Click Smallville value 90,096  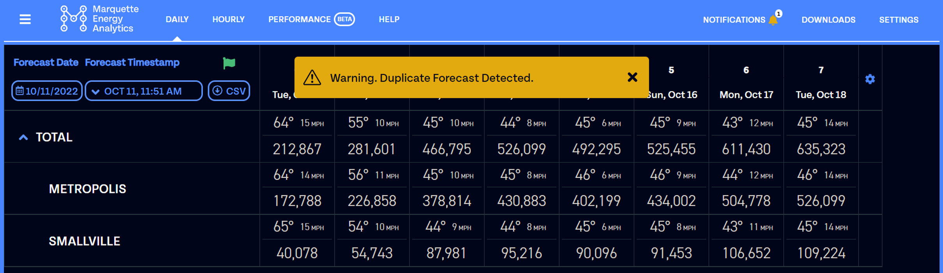(x=596, y=253)
